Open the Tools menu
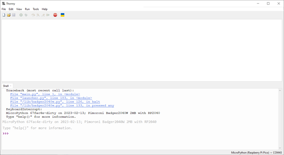Screen dimensions: 284x155 (x=36, y=9)
